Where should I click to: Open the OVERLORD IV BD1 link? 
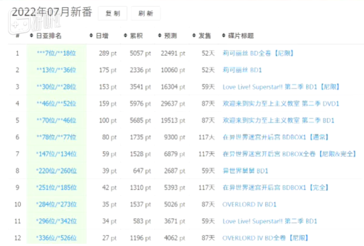click(x=249, y=204)
